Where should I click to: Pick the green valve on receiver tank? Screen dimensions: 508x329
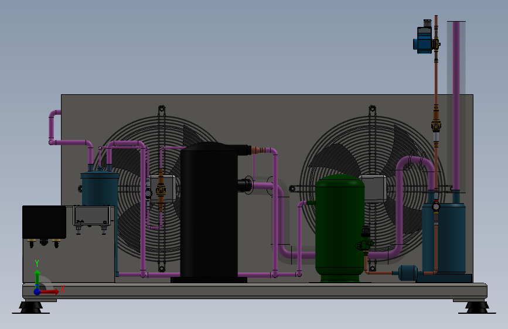(365, 245)
